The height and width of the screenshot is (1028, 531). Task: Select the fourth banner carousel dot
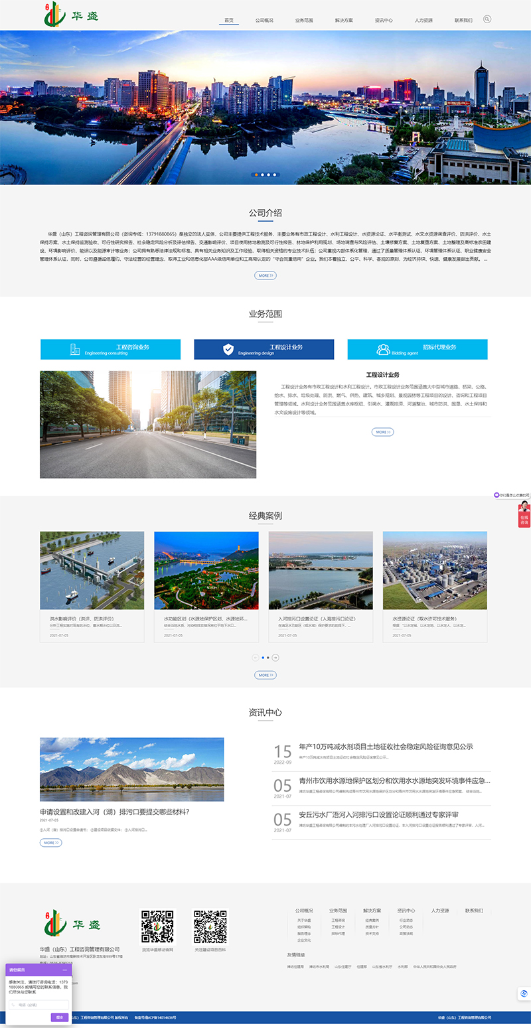[x=275, y=175]
